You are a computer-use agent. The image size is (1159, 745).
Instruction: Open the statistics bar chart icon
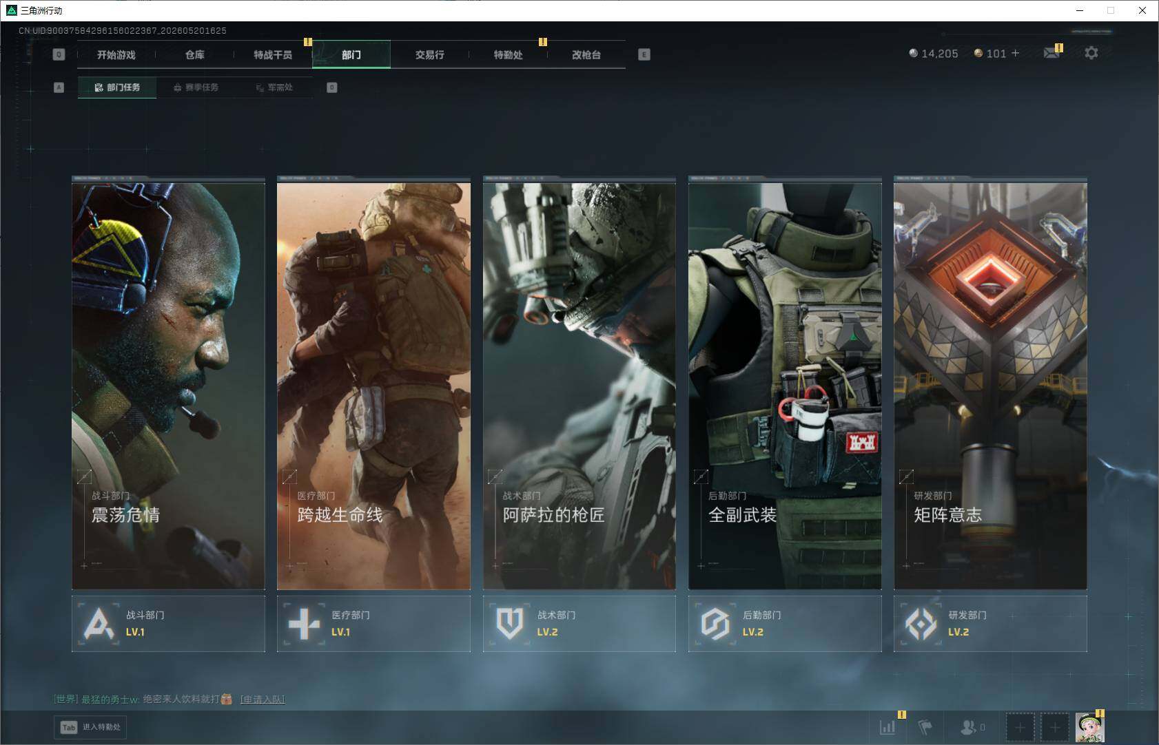(x=888, y=727)
